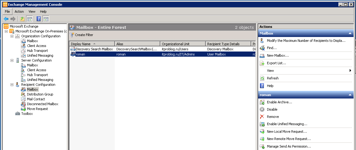
Task: Click the Enable Archive icon
Action: (262, 102)
